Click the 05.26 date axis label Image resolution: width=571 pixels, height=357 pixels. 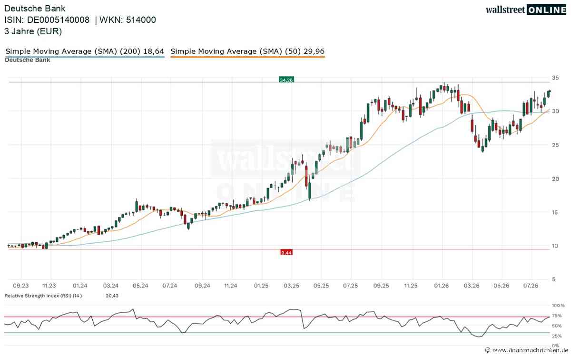point(502,286)
